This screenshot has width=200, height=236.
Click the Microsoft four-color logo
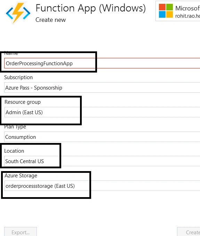point(166,11)
